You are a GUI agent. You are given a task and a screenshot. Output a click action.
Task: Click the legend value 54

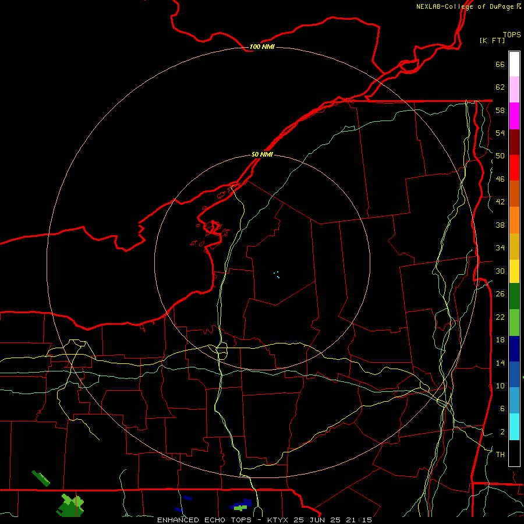tap(500, 133)
